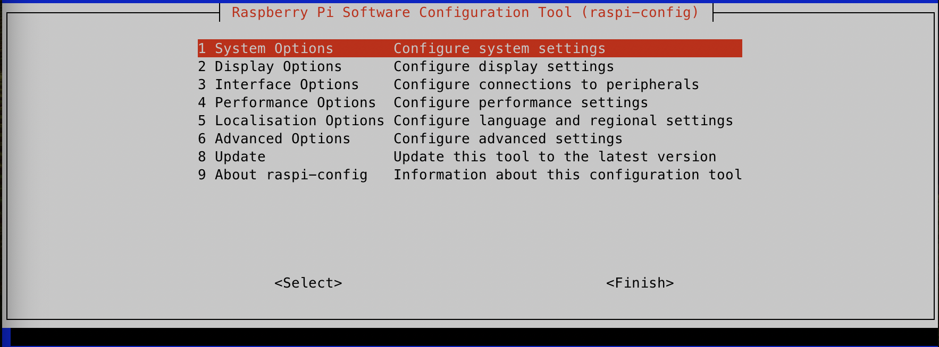Click 'Configure display settings' description
Viewport: 939px width, 347px height.
[x=504, y=66]
